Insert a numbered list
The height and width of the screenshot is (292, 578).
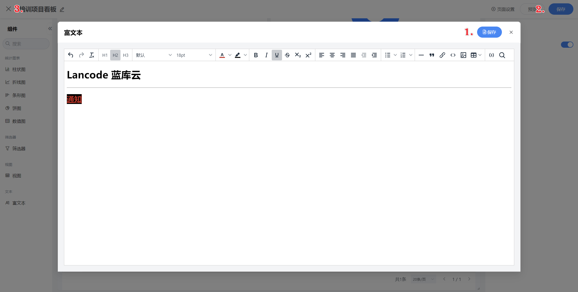[x=403, y=55]
